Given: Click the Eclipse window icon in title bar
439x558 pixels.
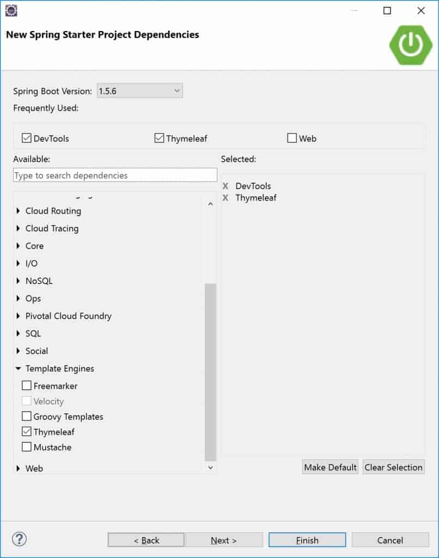Looking at the screenshot, I should tap(11, 11).
